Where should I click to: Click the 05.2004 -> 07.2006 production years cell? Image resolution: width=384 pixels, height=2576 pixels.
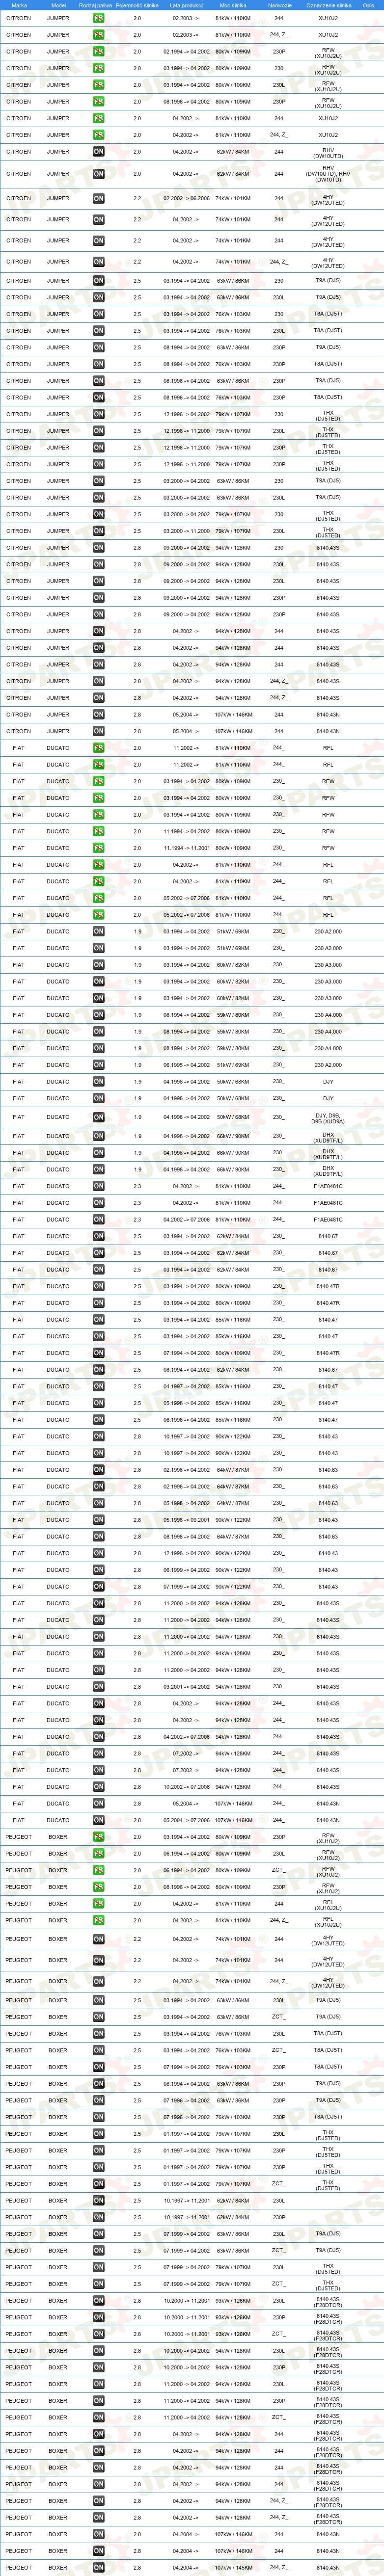click(x=186, y=1820)
